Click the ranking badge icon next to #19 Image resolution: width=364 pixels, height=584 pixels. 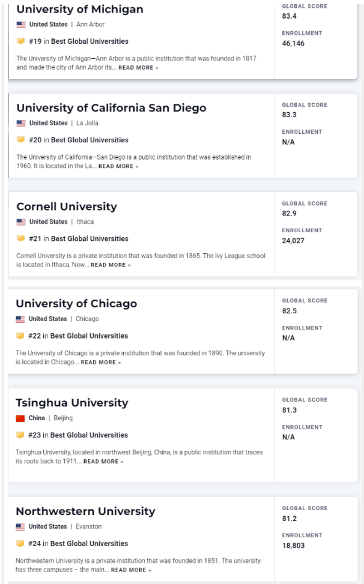tap(21, 41)
